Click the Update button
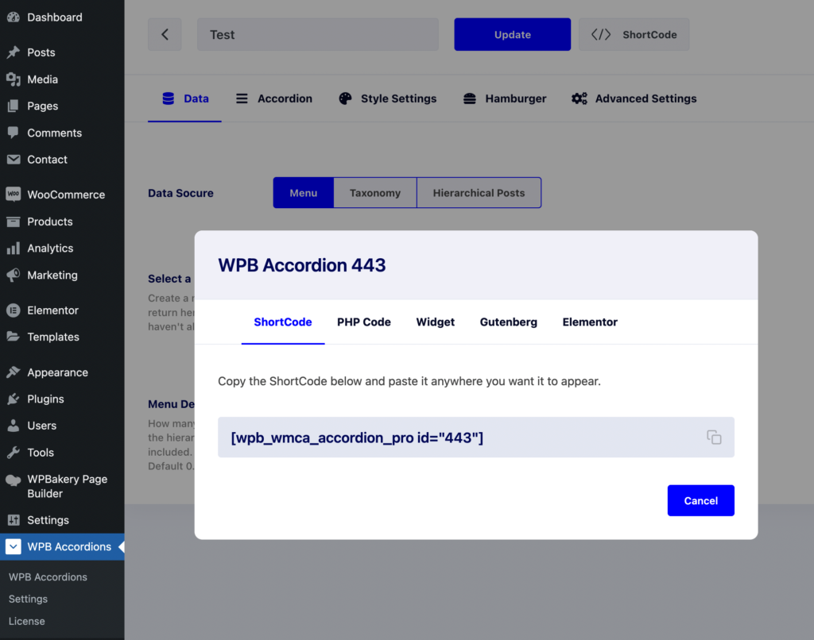The image size is (814, 640). point(513,34)
